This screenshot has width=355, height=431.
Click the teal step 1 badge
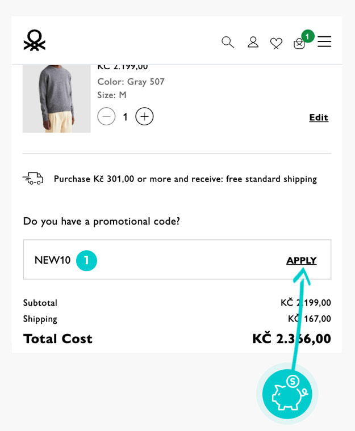point(86,260)
